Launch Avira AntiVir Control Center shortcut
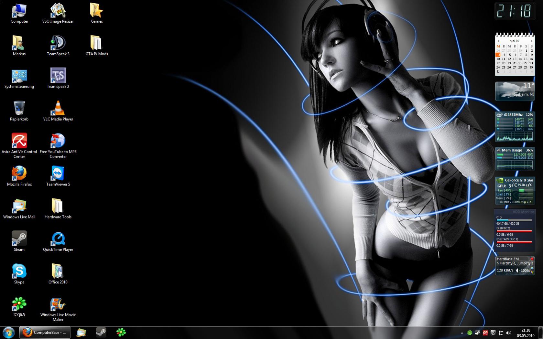Image resolution: width=543 pixels, height=339 pixels. [19, 145]
